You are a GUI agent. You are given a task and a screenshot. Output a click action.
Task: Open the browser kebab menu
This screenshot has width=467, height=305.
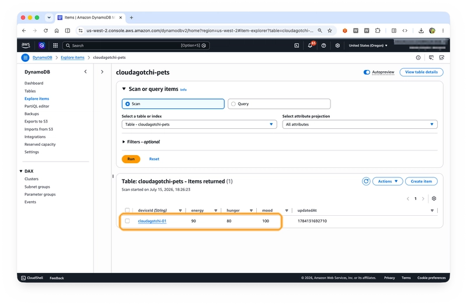click(x=443, y=31)
